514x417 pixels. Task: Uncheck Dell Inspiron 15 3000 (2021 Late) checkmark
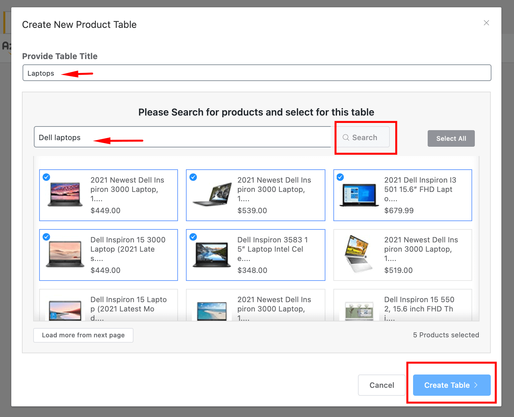click(46, 237)
